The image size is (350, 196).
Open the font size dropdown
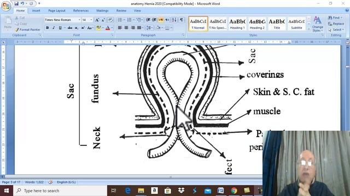[x=91, y=20]
